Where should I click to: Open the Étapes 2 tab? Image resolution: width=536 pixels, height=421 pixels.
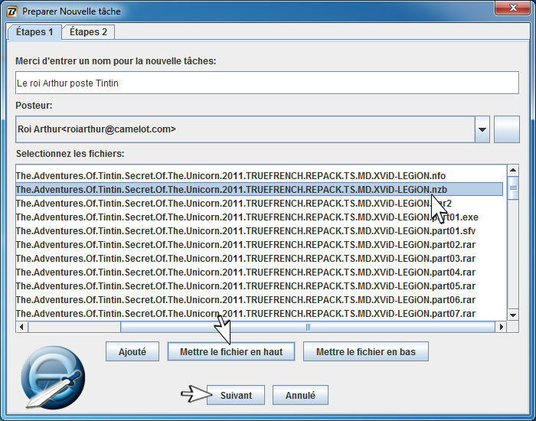click(x=88, y=32)
